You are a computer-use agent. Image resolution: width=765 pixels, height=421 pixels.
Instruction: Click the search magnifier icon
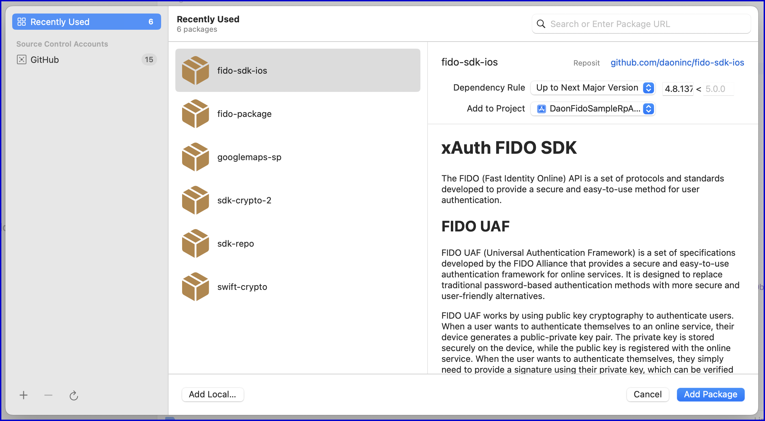pos(541,24)
